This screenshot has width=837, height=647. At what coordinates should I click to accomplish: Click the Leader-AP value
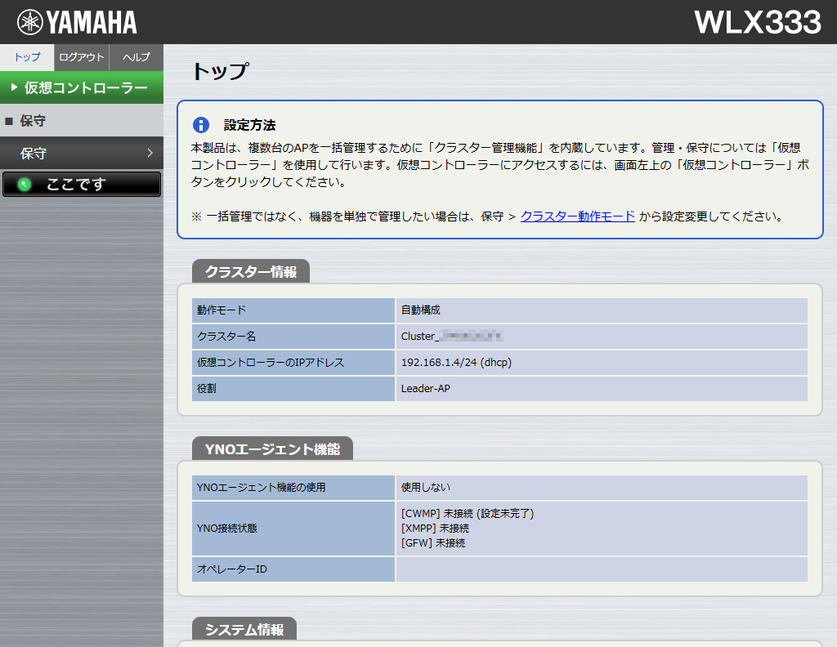pyautogui.click(x=425, y=388)
